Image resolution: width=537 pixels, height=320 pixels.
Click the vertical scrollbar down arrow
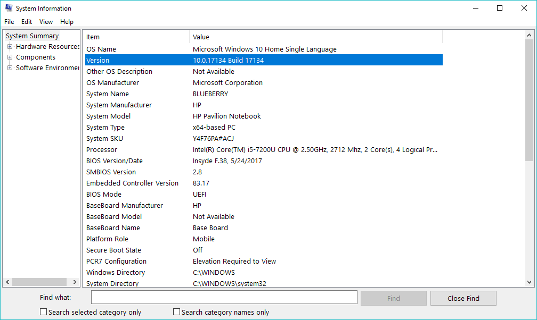tap(529, 282)
